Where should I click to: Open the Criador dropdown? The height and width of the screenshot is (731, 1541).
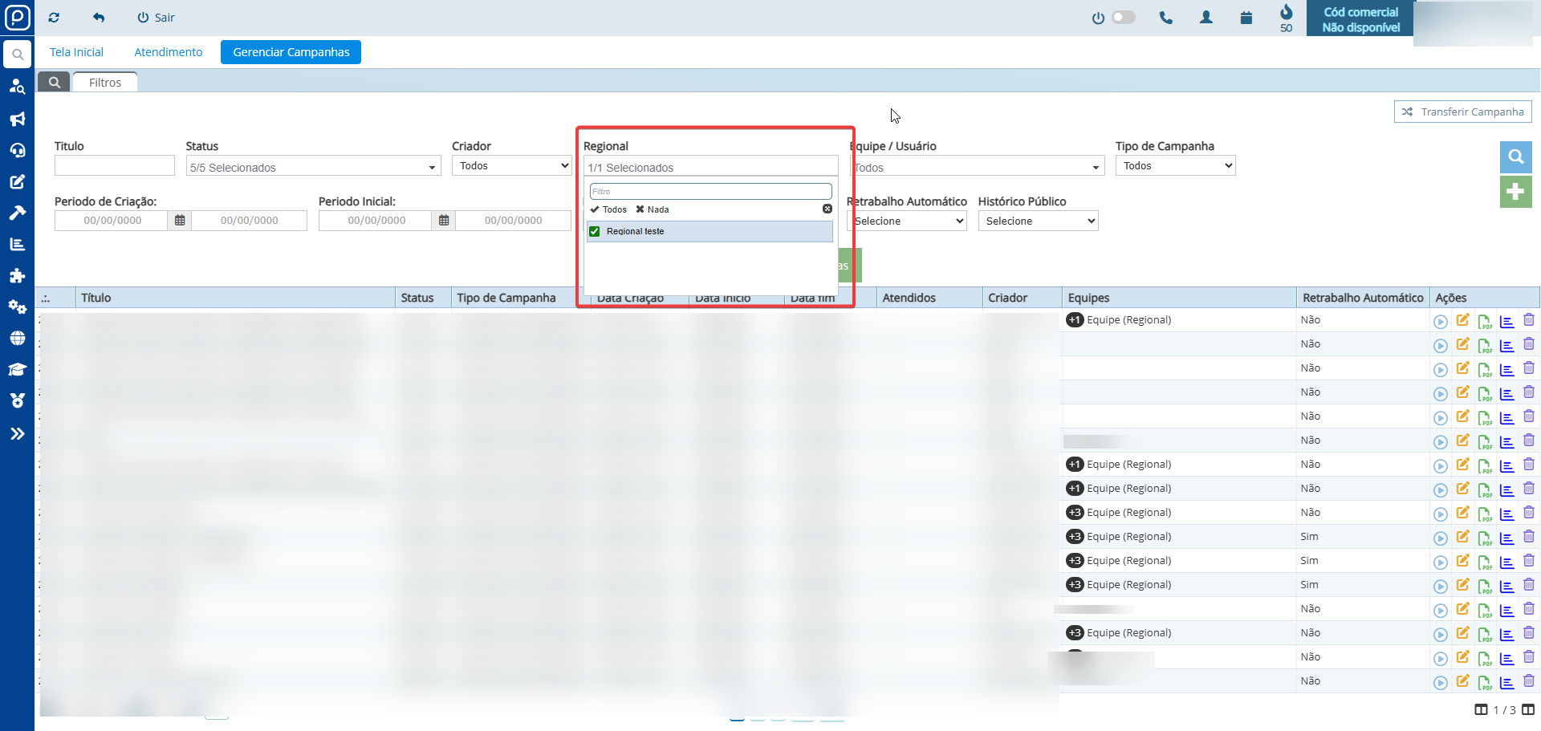coord(511,165)
